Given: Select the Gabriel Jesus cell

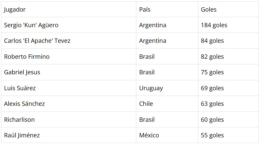Looking at the screenshot, I should point(22,72).
